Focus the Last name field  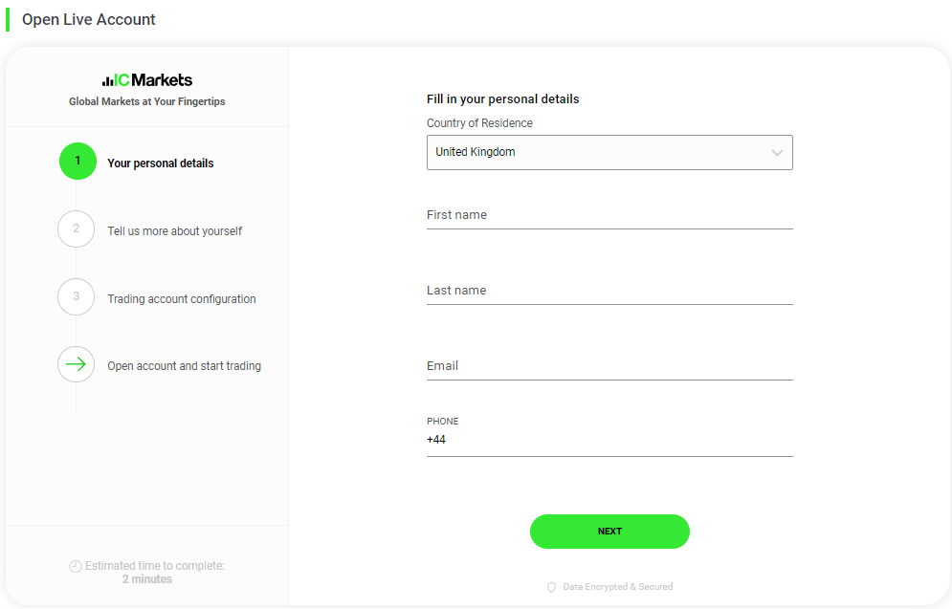pos(609,292)
